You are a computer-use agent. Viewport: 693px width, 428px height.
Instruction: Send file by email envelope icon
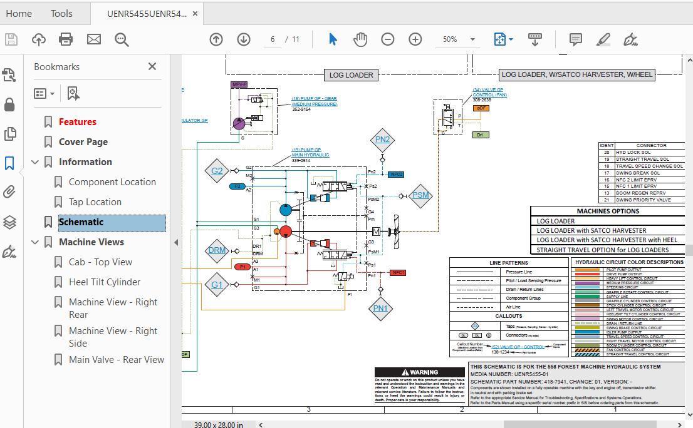click(94, 39)
